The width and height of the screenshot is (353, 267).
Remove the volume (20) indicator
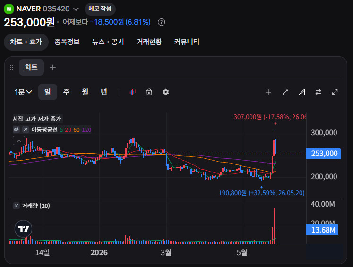coord(16,206)
